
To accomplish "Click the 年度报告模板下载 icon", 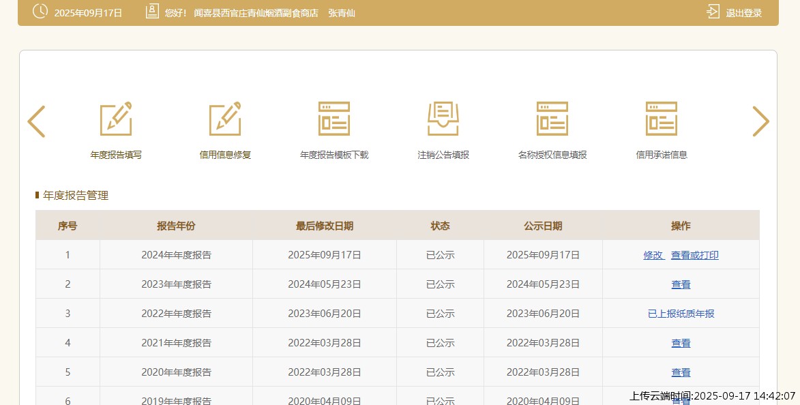I will (x=334, y=119).
